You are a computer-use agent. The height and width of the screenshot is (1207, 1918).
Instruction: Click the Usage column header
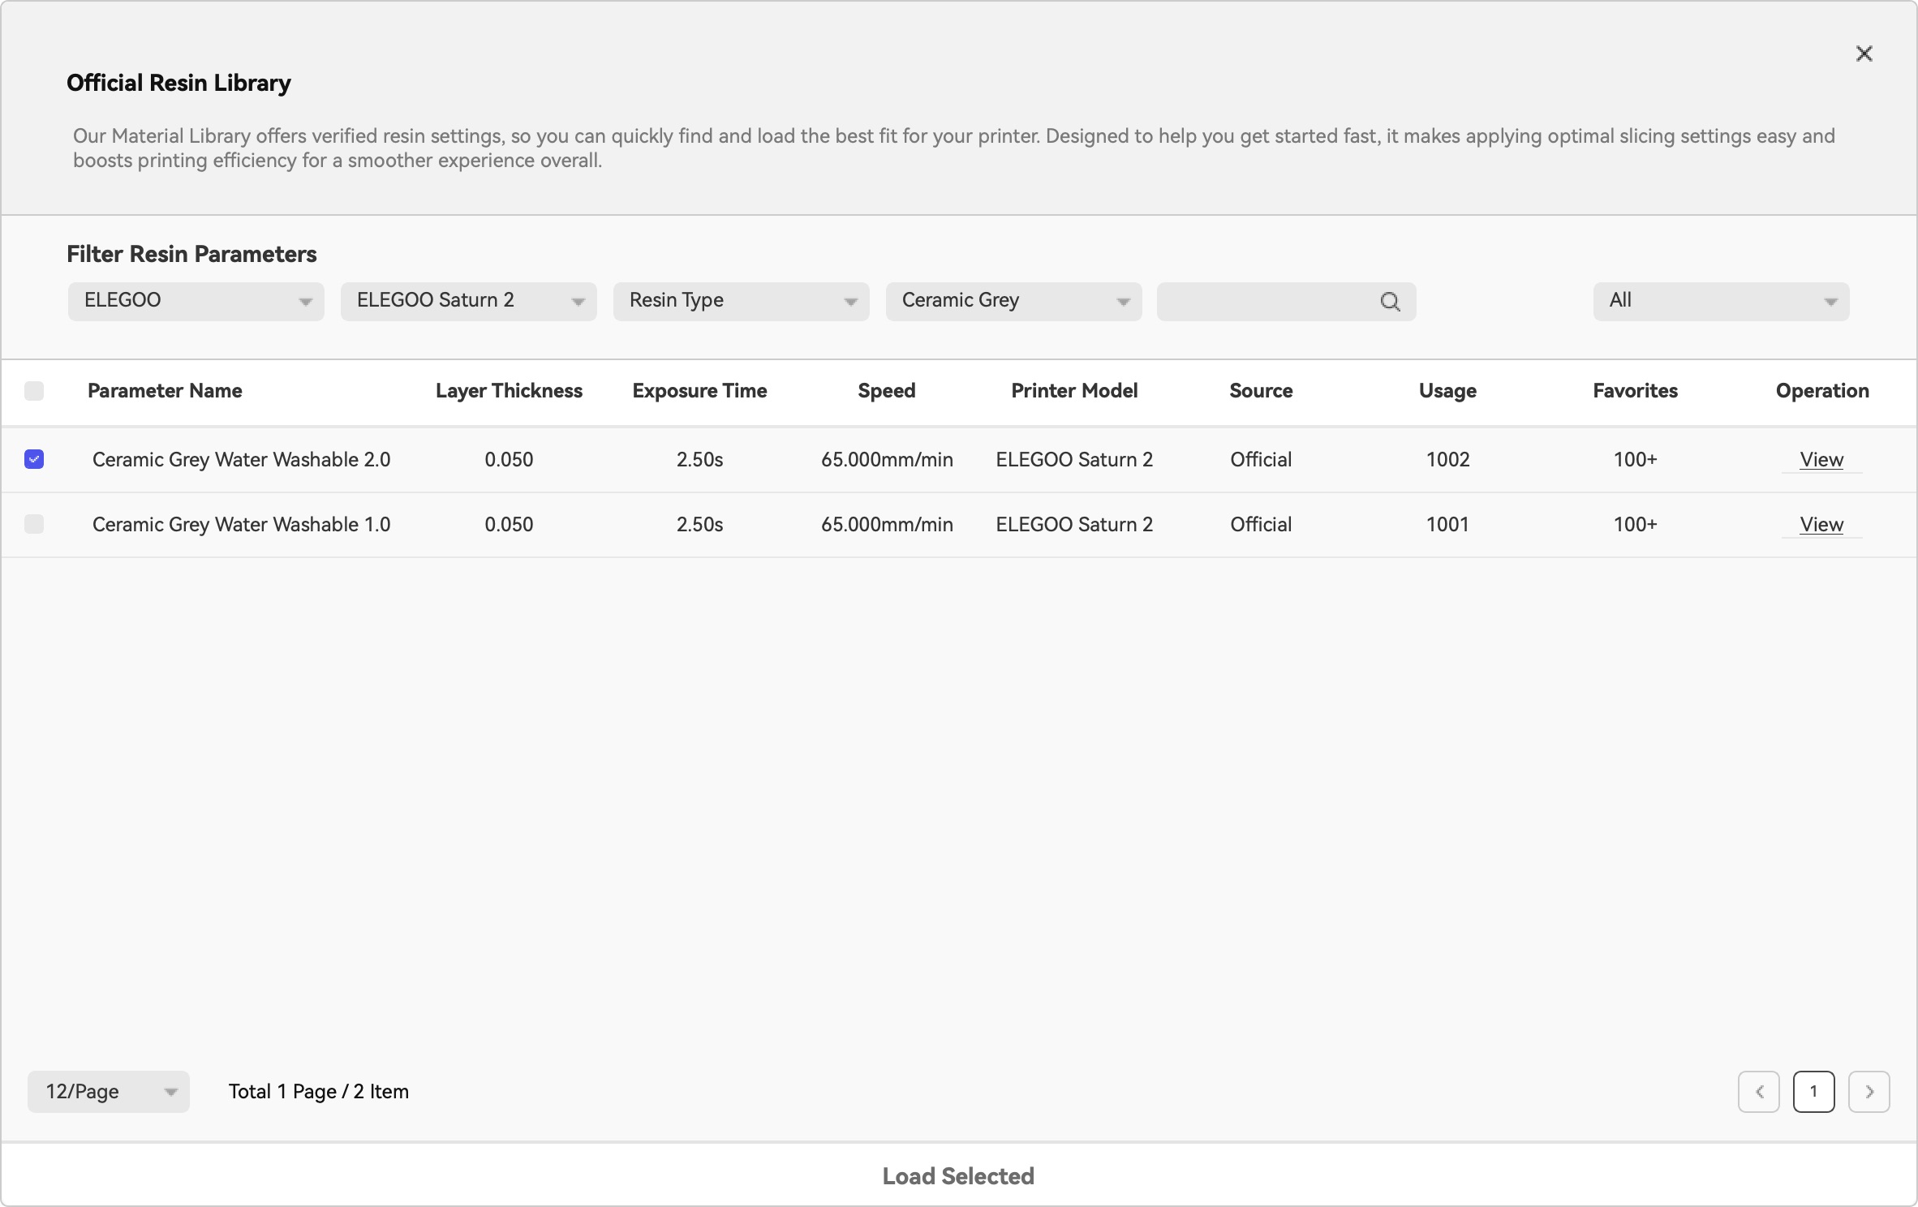pos(1447,391)
